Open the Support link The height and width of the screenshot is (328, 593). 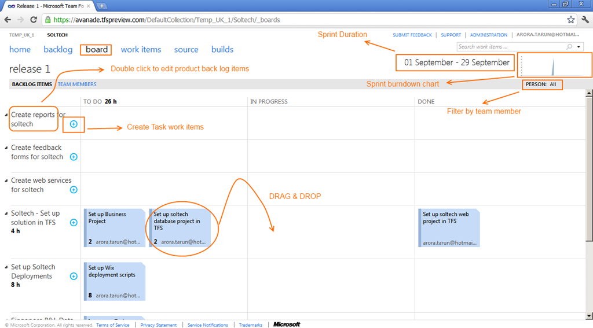pos(451,35)
